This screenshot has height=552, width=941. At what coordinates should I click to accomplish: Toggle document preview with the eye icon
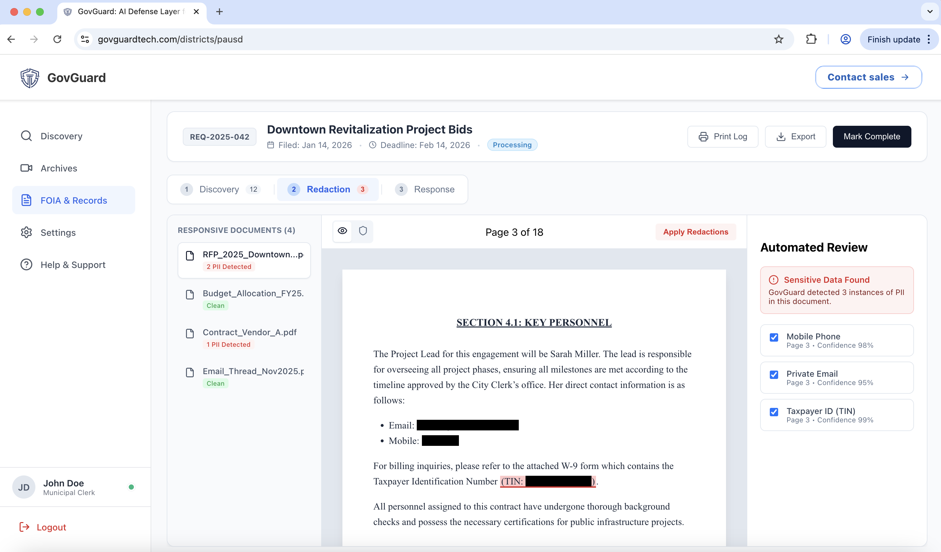coord(342,231)
